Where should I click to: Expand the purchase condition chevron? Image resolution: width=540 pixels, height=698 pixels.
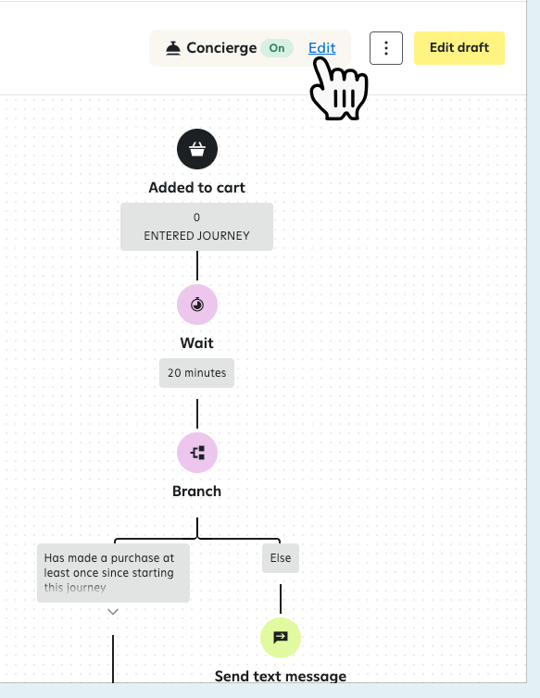(113, 612)
